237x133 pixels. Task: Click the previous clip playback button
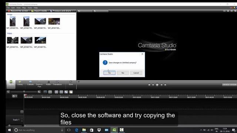149,85
